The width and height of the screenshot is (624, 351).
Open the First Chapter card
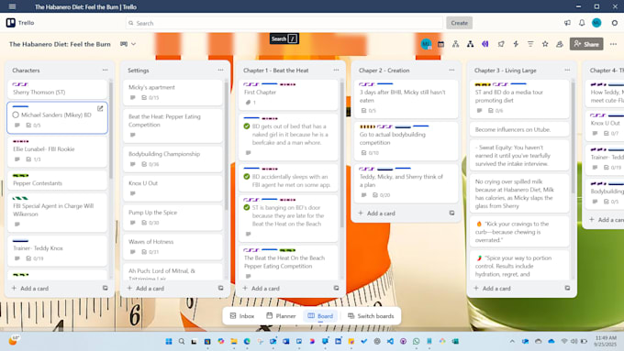tap(288, 94)
